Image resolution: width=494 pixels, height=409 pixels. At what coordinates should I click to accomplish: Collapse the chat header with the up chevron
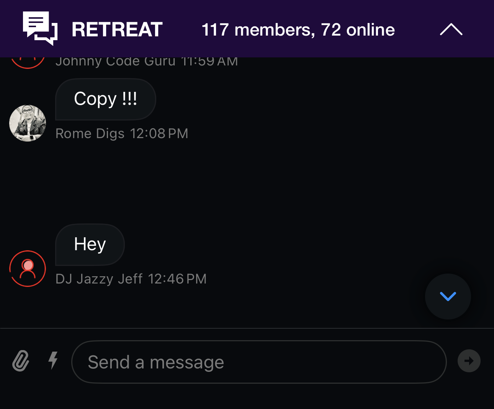coord(451,29)
